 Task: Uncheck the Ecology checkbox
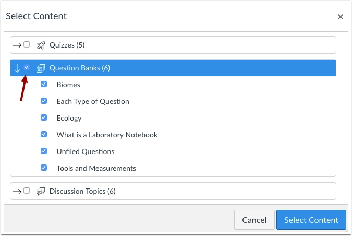point(44,118)
